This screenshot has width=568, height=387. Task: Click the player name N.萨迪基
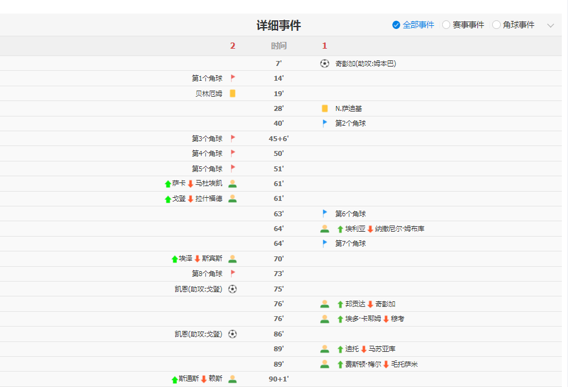pos(348,108)
